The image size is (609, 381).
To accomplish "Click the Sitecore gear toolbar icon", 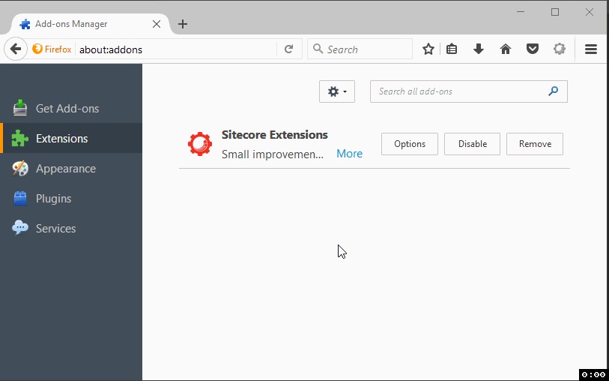I will [x=560, y=49].
